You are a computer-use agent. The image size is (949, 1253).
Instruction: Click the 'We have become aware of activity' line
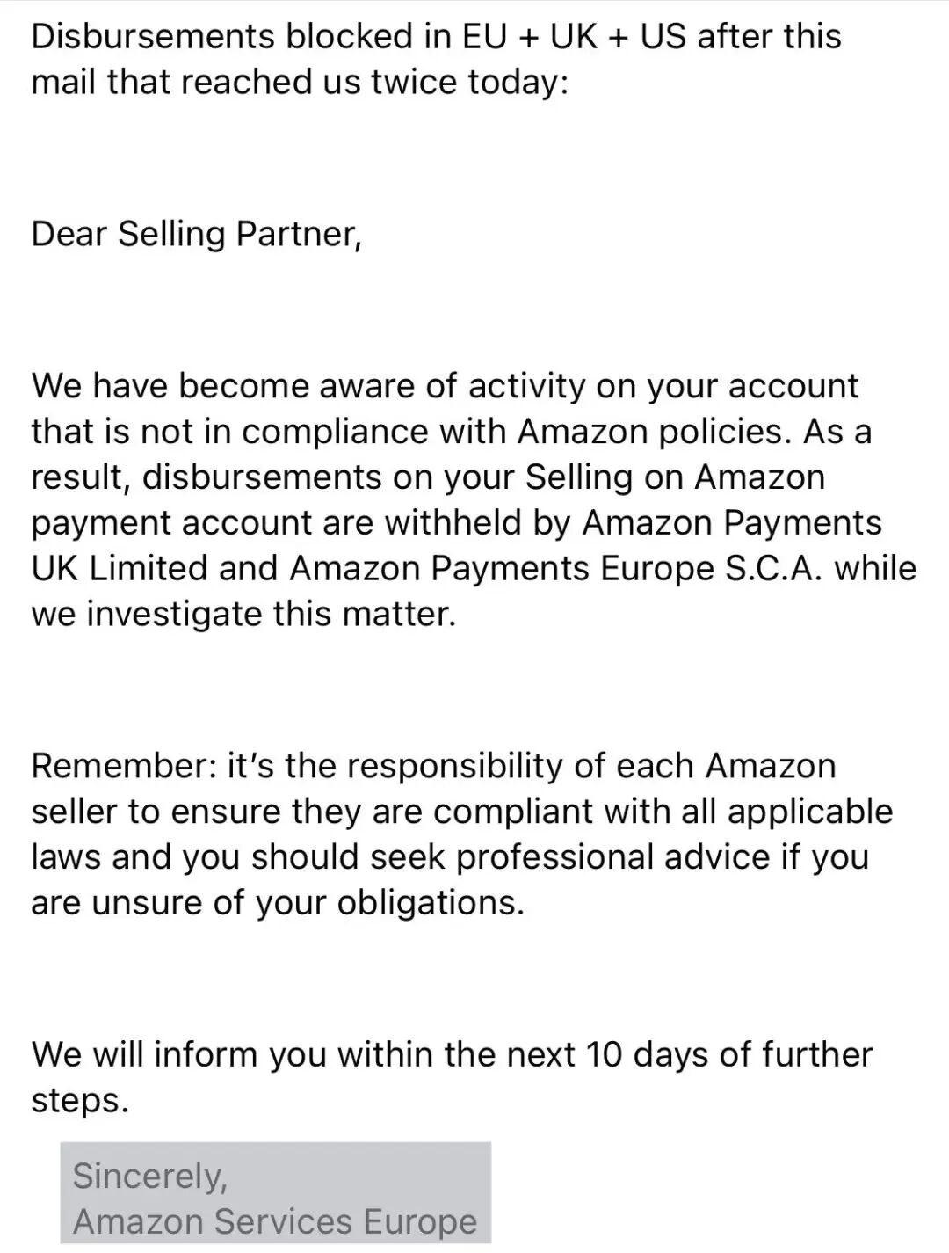[x=446, y=387]
